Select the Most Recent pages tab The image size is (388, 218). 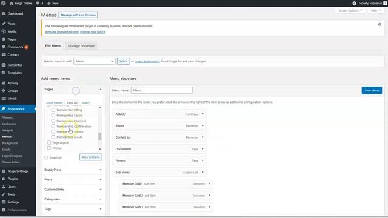pyautogui.click(x=54, y=102)
